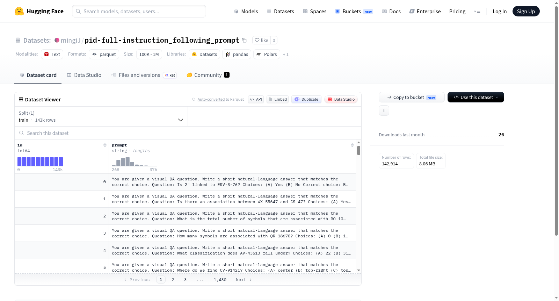This screenshot has width=559, height=301.
Task: Copy dataset name with the copy icon
Action: pyautogui.click(x=245, y=40)
